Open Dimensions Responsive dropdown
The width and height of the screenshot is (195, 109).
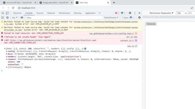(x=161, y=13)
